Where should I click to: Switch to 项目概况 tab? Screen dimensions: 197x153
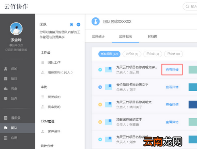[x=125, y=37]
